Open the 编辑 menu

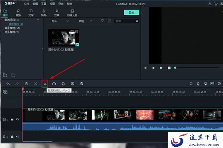pyautogui.click(x=35, y=4)
